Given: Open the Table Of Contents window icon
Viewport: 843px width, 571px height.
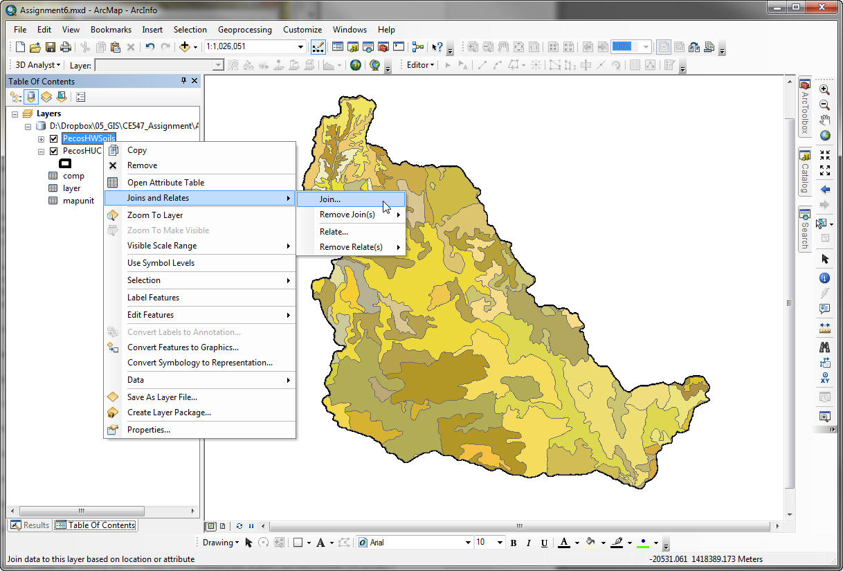Looking at the screenshot, I should [x=338, y=47].
